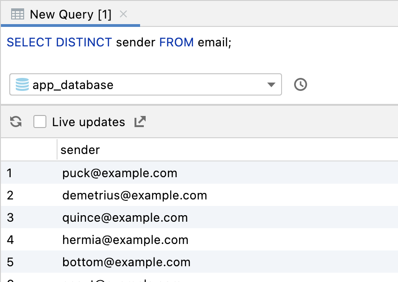Click row number 1 in results
The width and height of the screenshot is (398, 282).
(10, 173)
